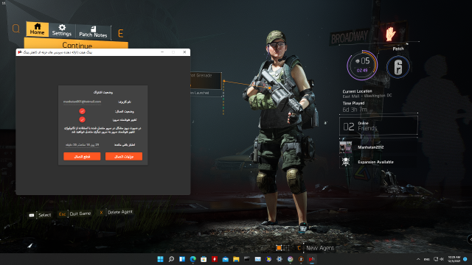Click the Expansion Available label
Image resolution: width=472 pixels, height=265 pixels.
375,162
